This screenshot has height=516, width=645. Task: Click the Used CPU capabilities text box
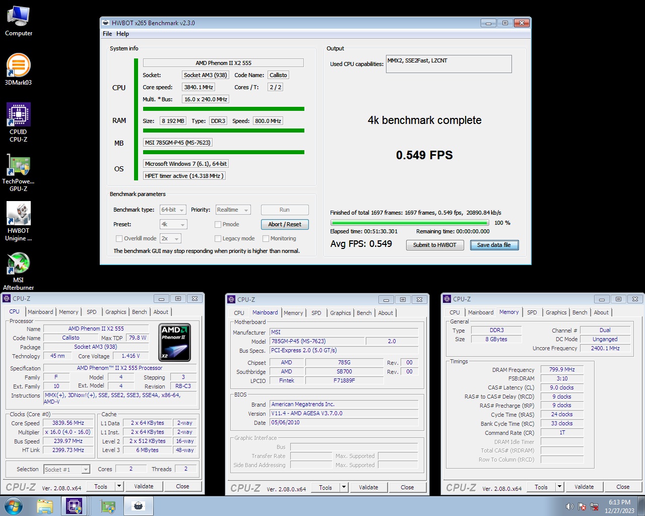[x=449, y=64]
